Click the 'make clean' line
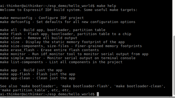175x98 pixels. click(x=39, y=38)
